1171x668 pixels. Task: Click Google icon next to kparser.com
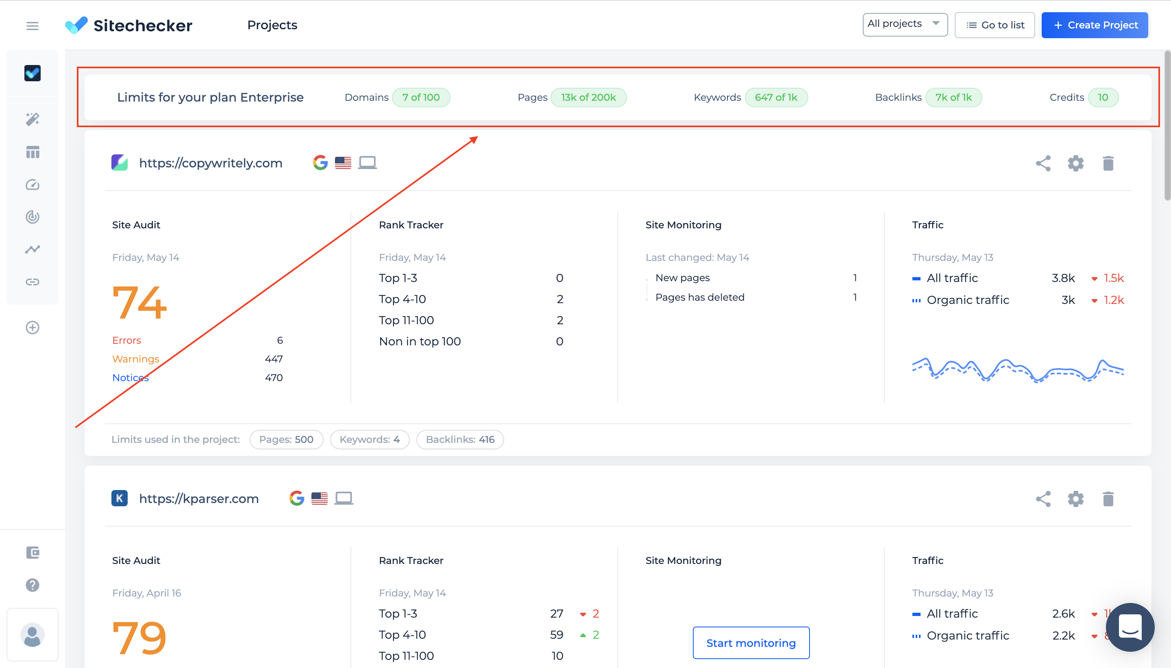coord(296,498)
